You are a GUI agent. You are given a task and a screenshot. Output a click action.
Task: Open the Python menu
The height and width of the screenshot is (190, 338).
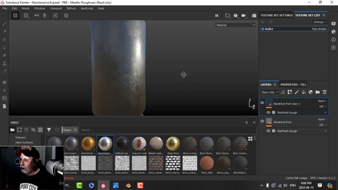(x=71, y=8)
